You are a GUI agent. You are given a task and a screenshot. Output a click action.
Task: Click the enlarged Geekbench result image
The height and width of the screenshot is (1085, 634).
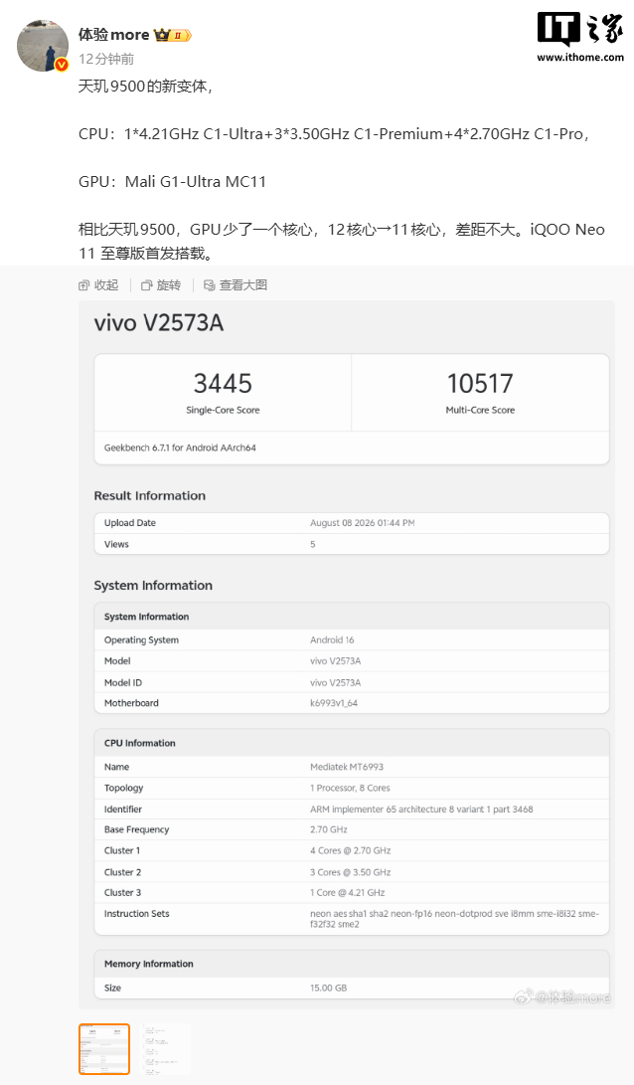(x=347, y=654)
